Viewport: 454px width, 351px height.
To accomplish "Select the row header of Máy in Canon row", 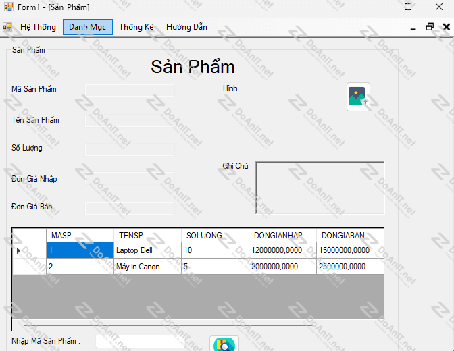I will (29, 267).
